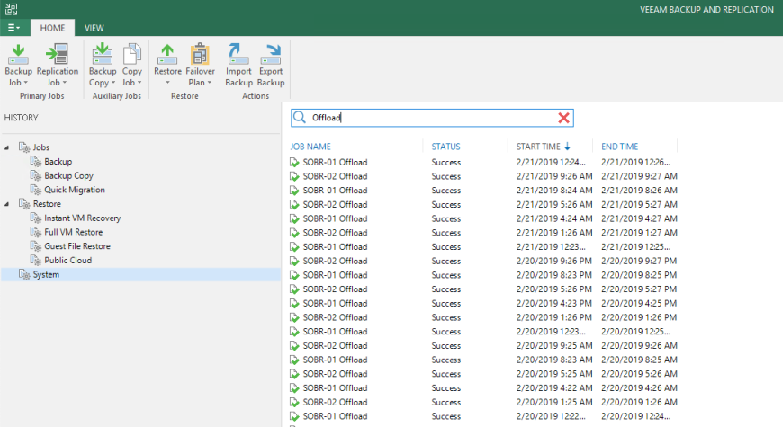783x427 pixels.
Task: Open Backup Job dropdown arrow
Action: 26,83
